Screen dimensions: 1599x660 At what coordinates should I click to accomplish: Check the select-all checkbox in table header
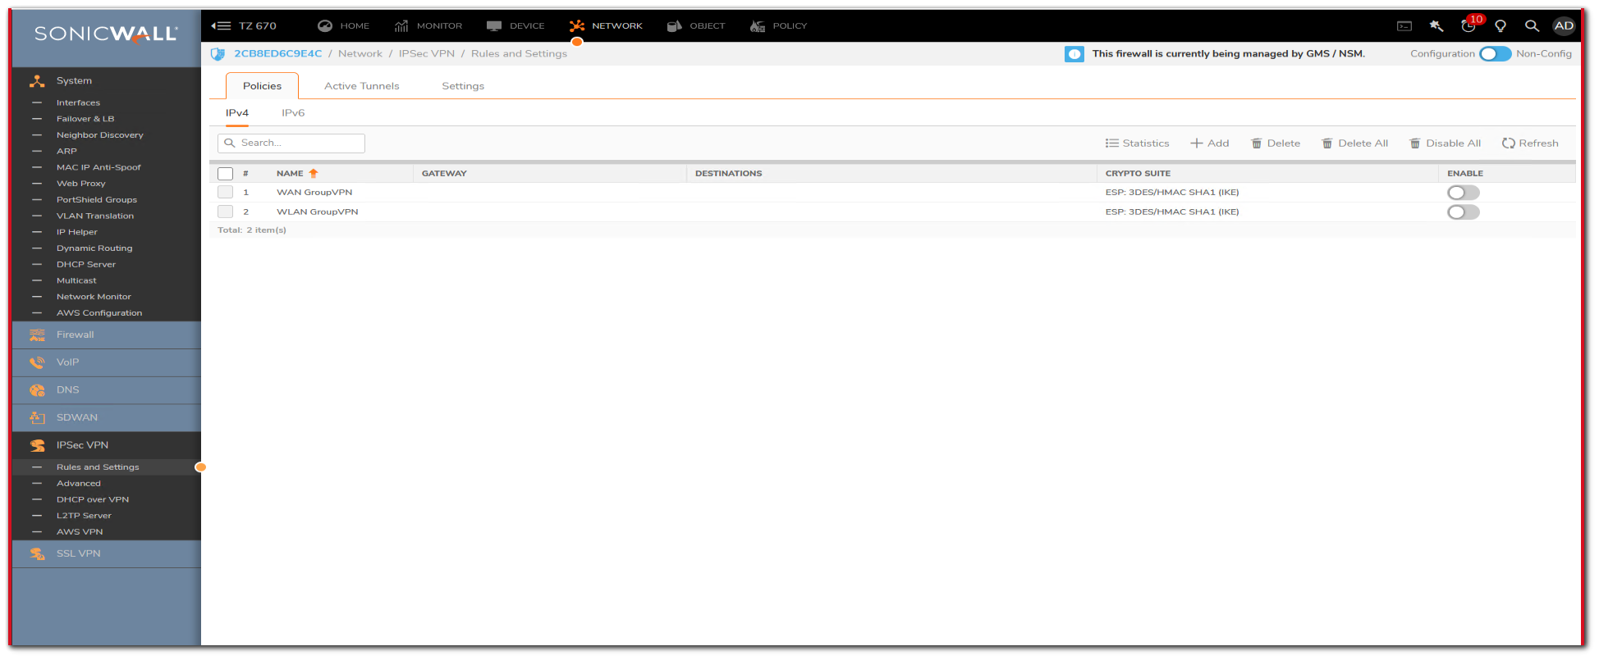click(226, 174)
